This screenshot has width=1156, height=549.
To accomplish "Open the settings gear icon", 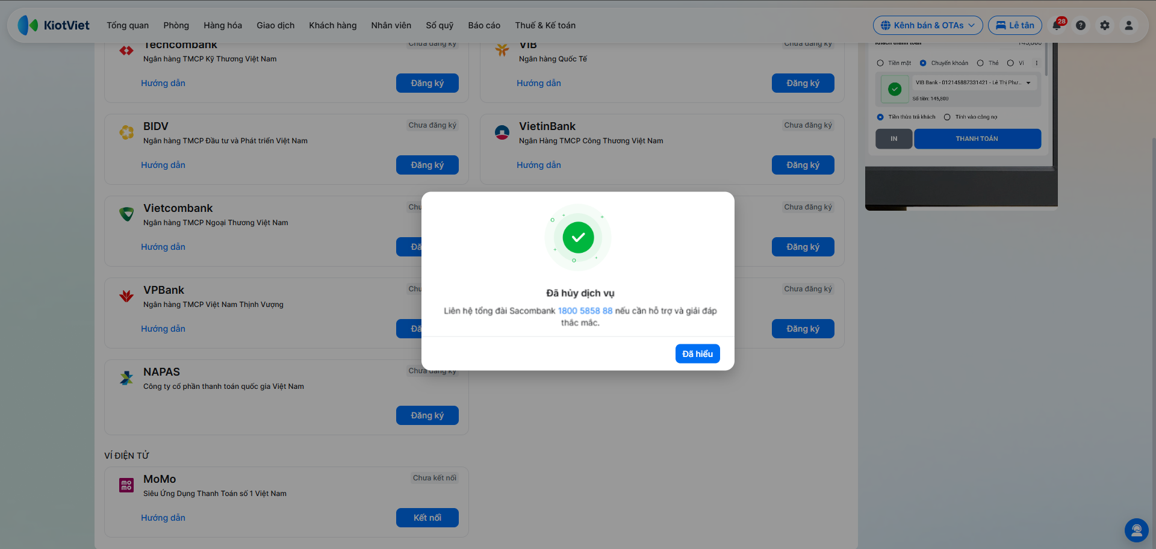I will pyautogui.click(x=1105, y=25).
